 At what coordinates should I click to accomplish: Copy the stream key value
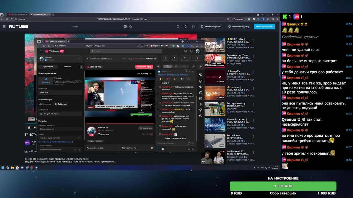[79, 150]
